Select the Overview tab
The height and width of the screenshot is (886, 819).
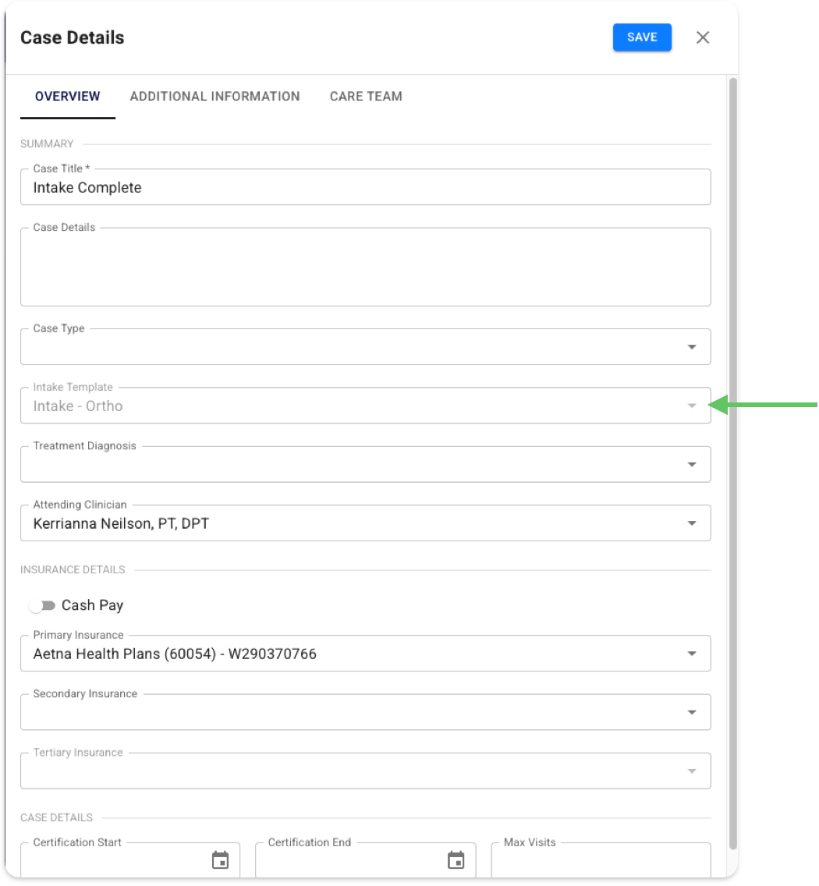tap(68, 97)
